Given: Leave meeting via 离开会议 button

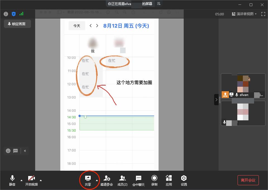Looking at the screenshot, I should [x=248, y=180].
